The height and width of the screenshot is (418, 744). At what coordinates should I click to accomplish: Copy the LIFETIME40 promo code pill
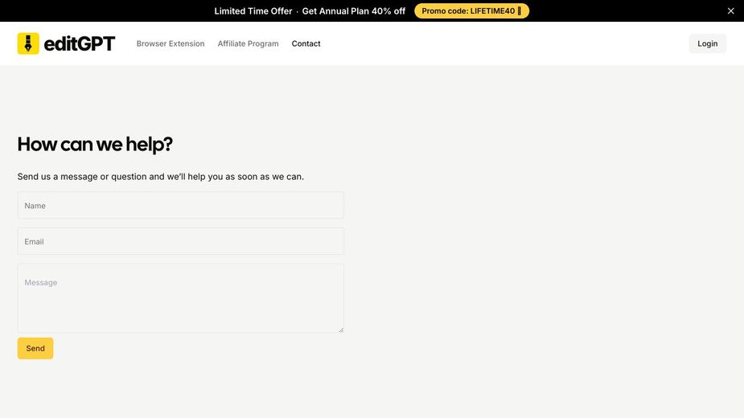point(471,11)
